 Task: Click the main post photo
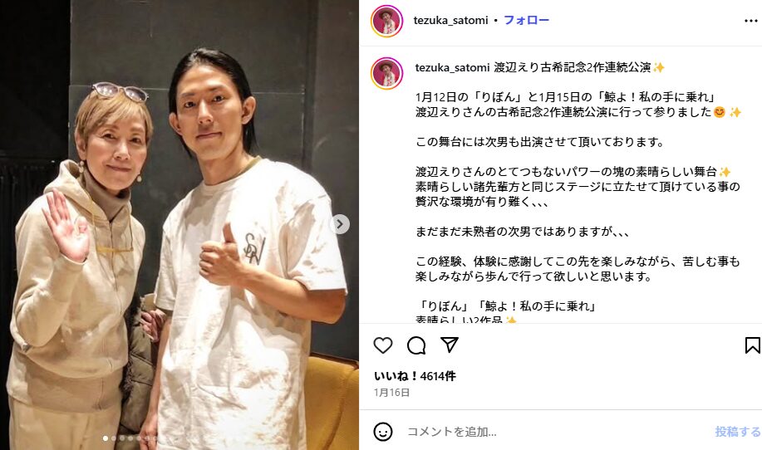(x=179, y=225)
